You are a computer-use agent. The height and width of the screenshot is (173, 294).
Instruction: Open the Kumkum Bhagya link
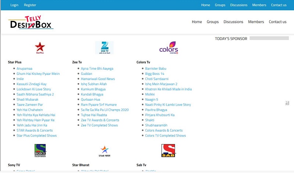point(93,89)
